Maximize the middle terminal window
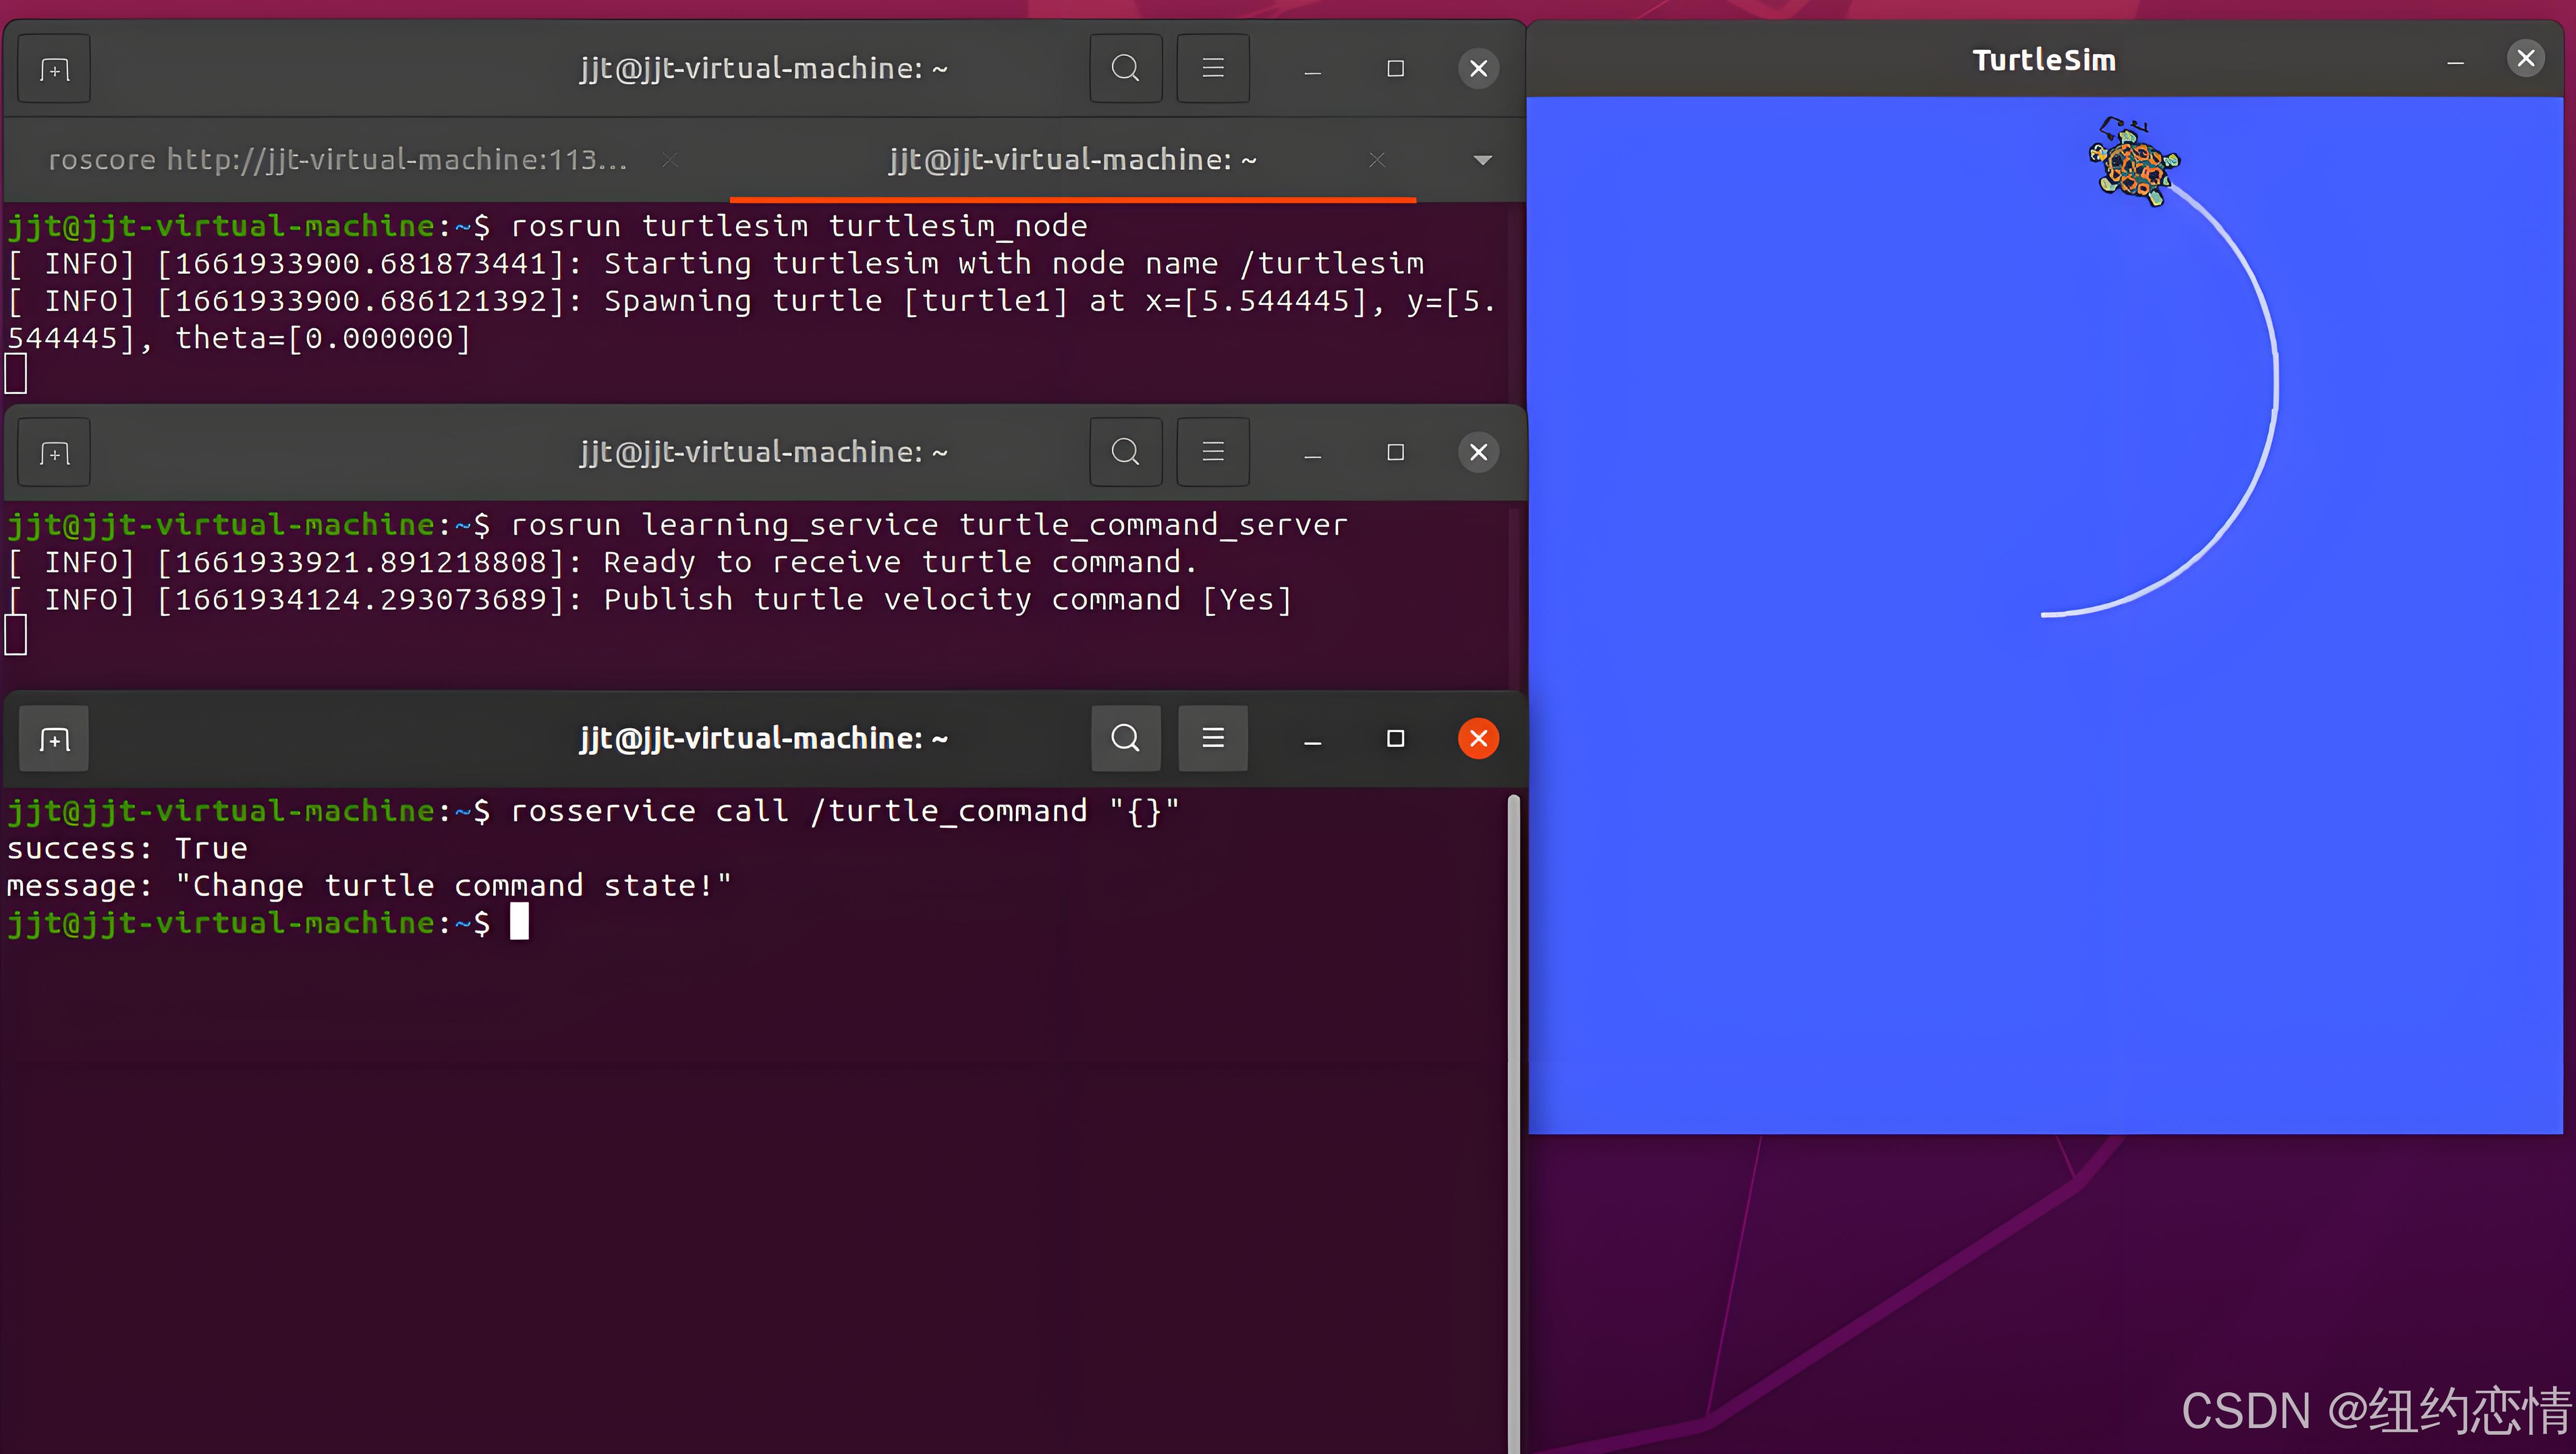Viewport: 2576px width, 1454px height. tap(1395, 453)
